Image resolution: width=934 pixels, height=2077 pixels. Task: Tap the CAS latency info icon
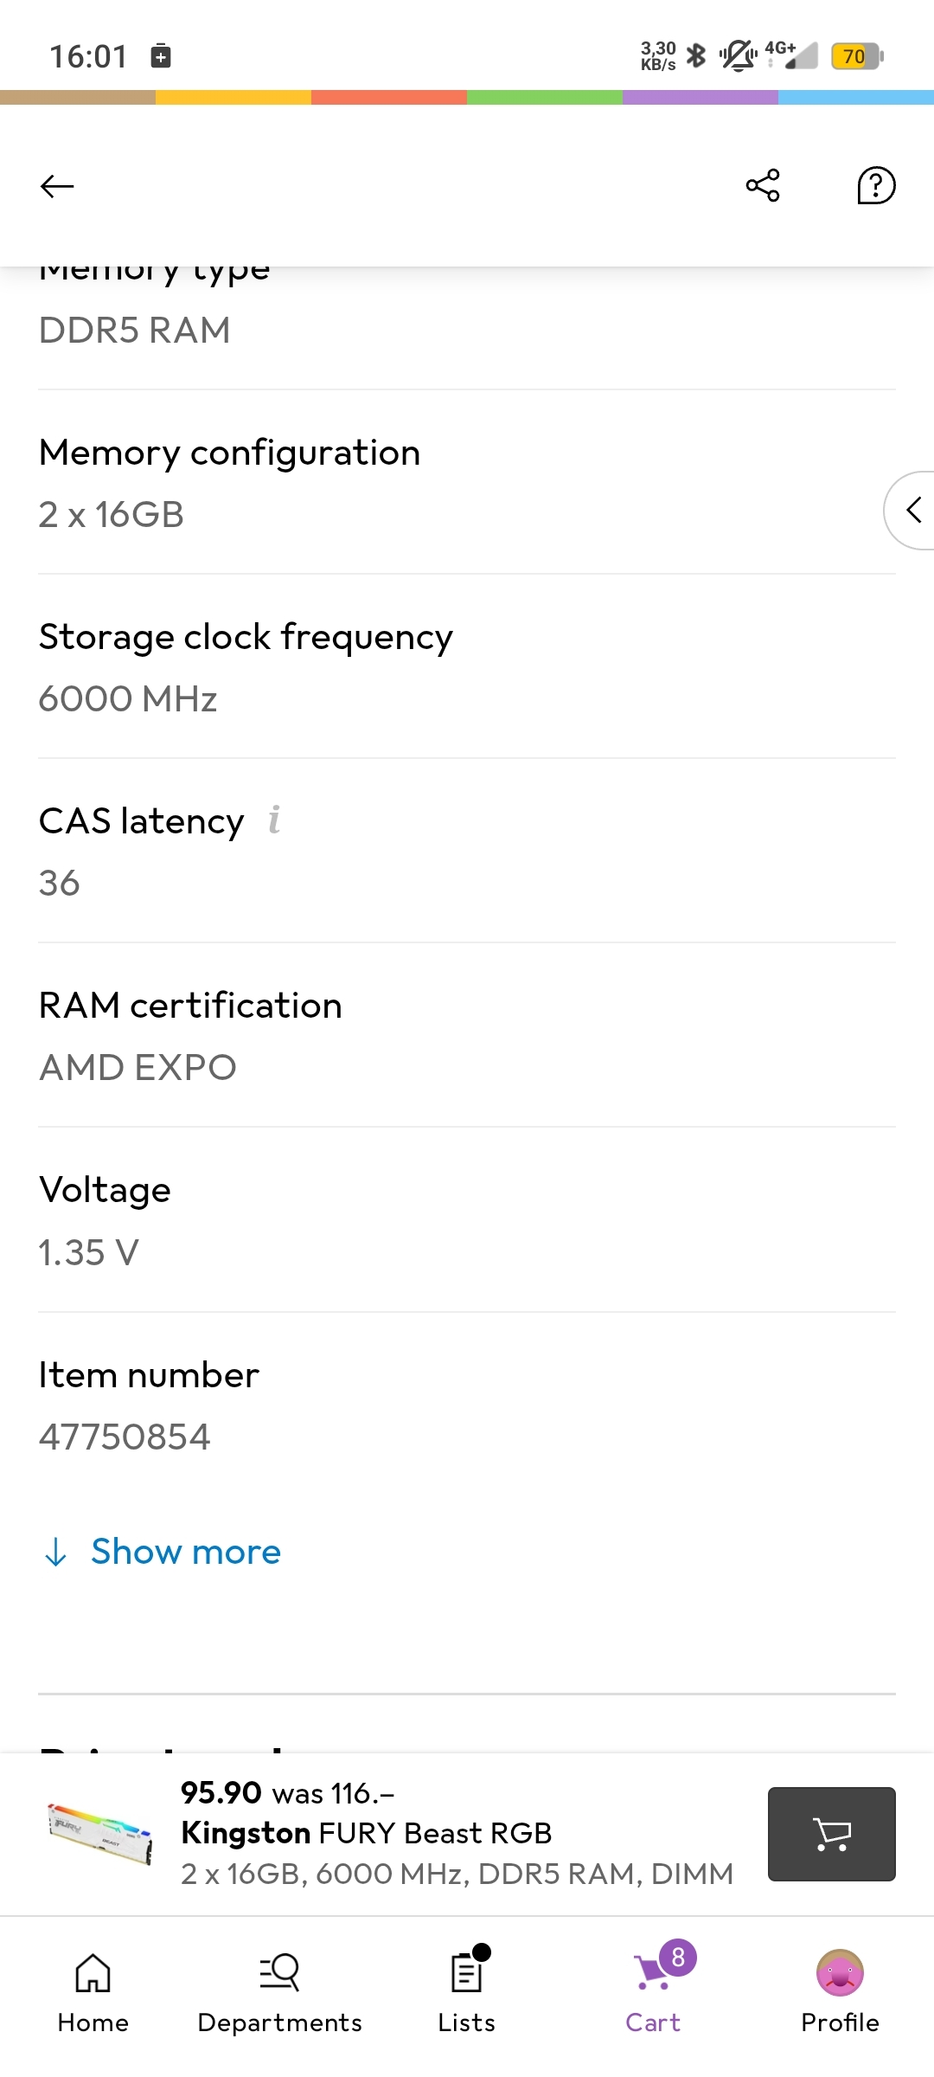coord(274,820)
